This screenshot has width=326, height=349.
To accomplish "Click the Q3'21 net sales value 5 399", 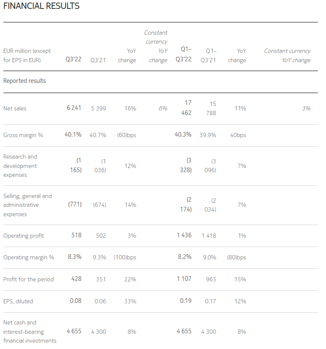I will 98,108.
